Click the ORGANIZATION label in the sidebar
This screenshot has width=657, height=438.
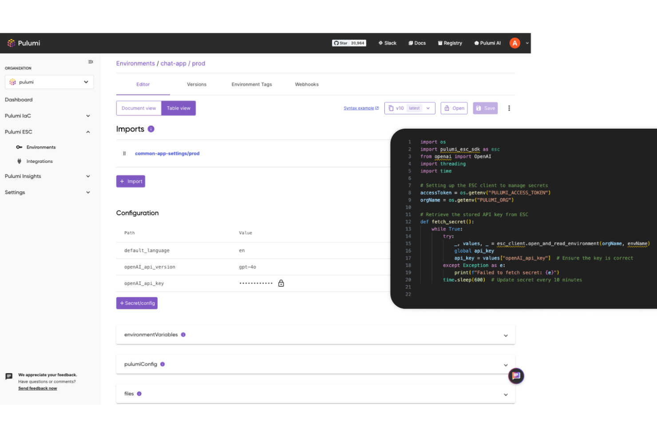point(18,68)
